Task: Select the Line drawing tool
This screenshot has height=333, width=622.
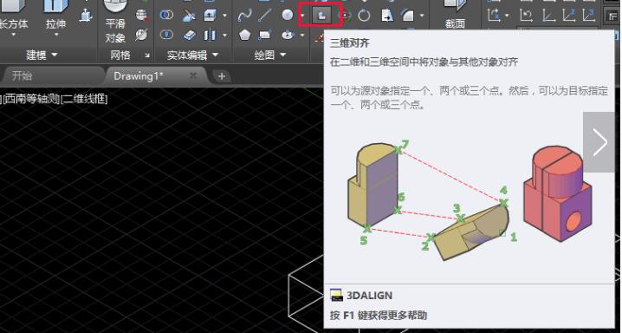Action: click(264, 16)
